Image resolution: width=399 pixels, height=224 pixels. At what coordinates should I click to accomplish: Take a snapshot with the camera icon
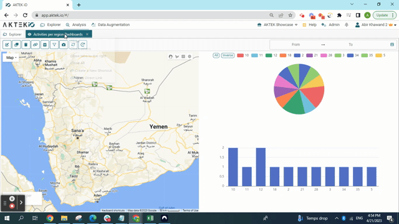[64, 45]
